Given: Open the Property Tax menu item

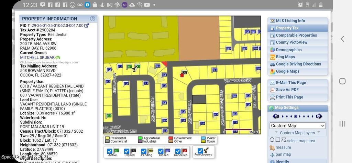Looking at the screenshot, I should click(x=287, y=28).
